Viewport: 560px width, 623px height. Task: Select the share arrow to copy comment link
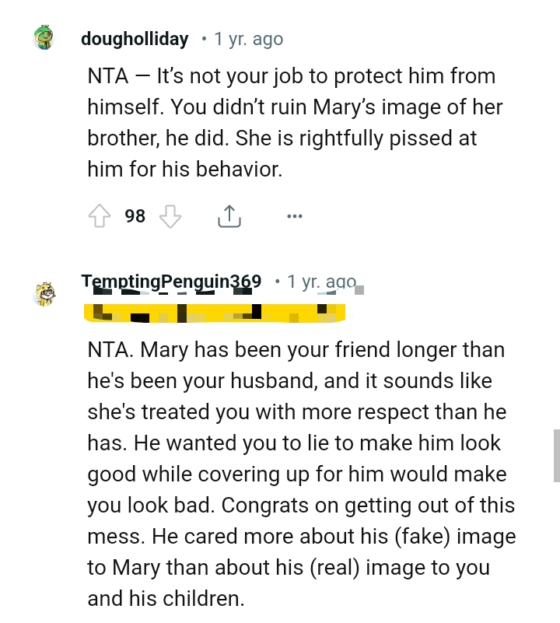[229, 215]
